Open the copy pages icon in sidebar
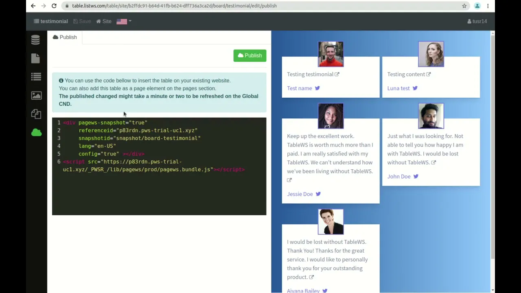521x293 pixels. [x=36, y=114]
